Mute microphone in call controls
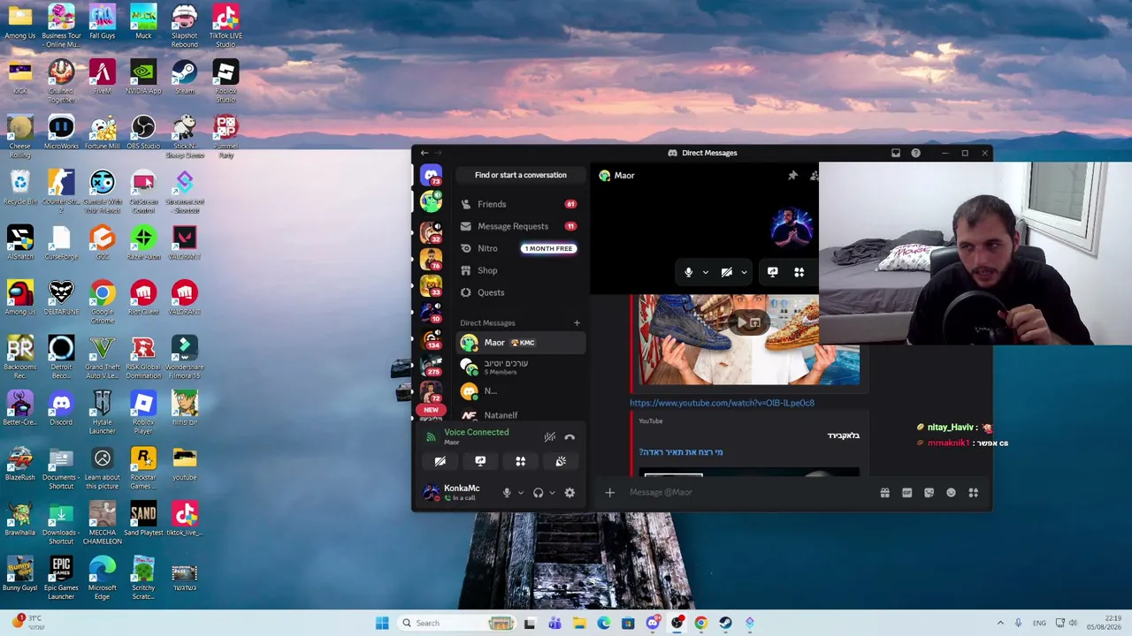 [689, 272]
